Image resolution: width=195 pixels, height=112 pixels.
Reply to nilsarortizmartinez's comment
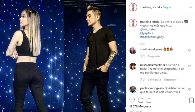point(170,80)
